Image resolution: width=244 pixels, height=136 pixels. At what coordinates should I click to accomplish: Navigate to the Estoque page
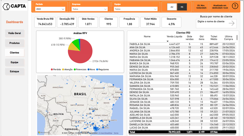coord(15,72)
